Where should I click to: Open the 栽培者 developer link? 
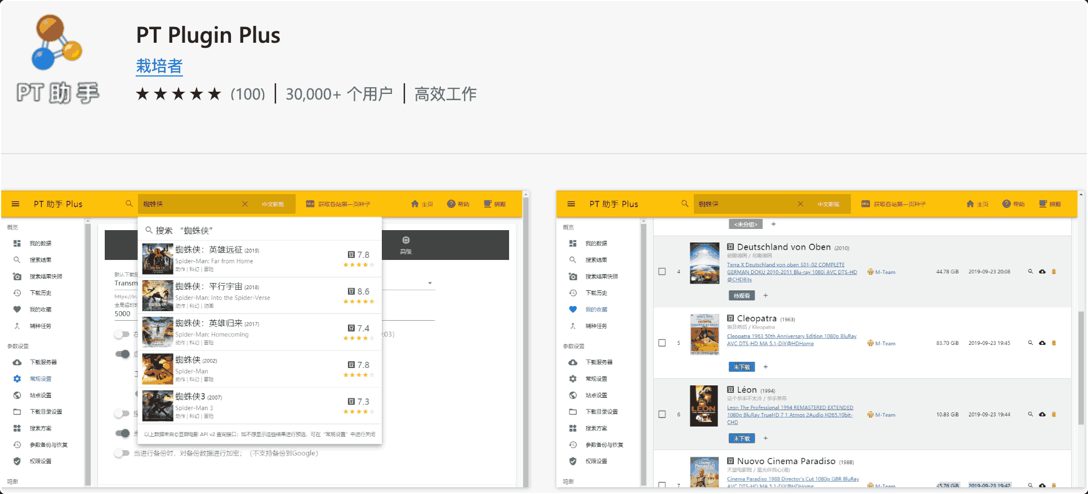(x=159, y=66)
